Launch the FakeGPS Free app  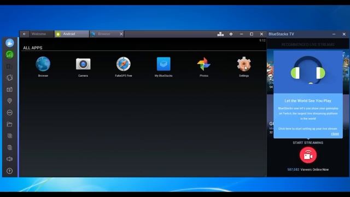(124, 67)
